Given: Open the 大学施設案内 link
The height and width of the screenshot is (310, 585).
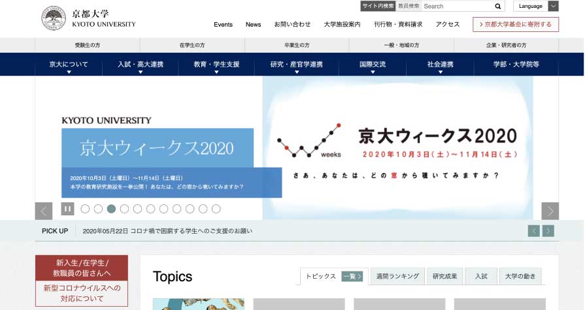Looking at the screenshot, I should pyautogui.click(x=342, y=25).
